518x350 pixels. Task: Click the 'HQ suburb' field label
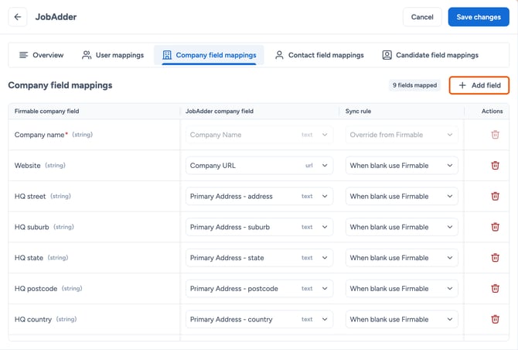coord(32,227)
